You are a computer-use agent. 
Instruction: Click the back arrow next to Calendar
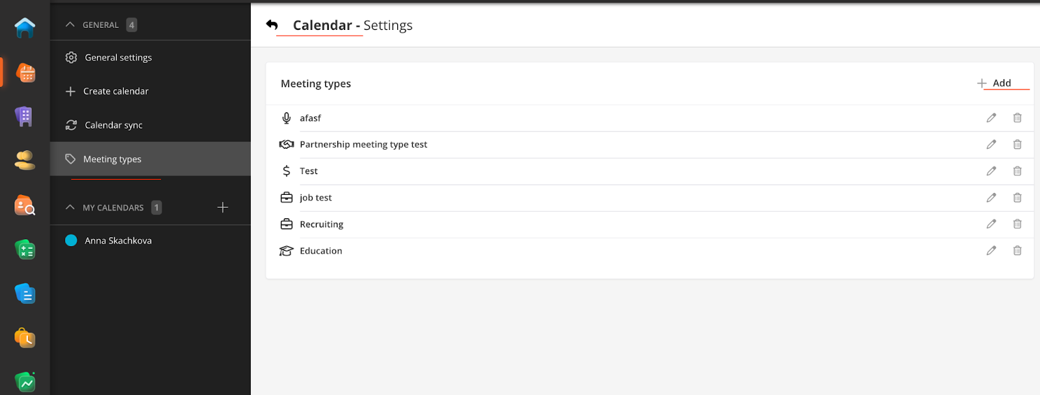(x=272, y=25)
